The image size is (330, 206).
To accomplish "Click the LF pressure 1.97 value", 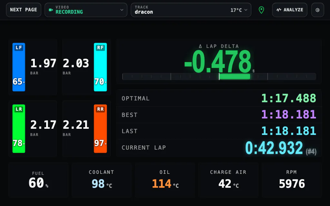I will pyautogui.click(x=44, y=63).
